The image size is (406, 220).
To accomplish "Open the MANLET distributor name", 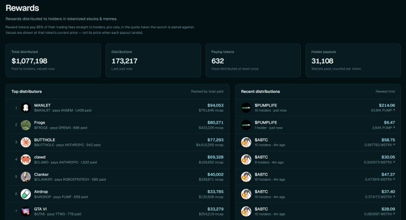I will (x=42, y=105).
